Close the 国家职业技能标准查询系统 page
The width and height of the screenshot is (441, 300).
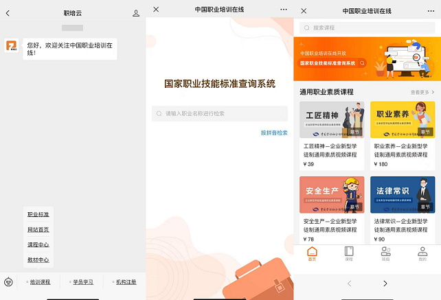click(156, 10)
